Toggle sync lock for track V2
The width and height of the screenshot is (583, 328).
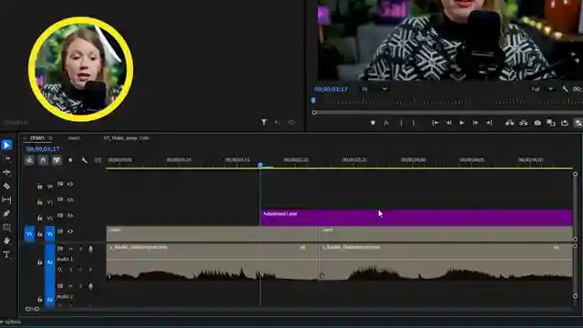tap(60, 216)
